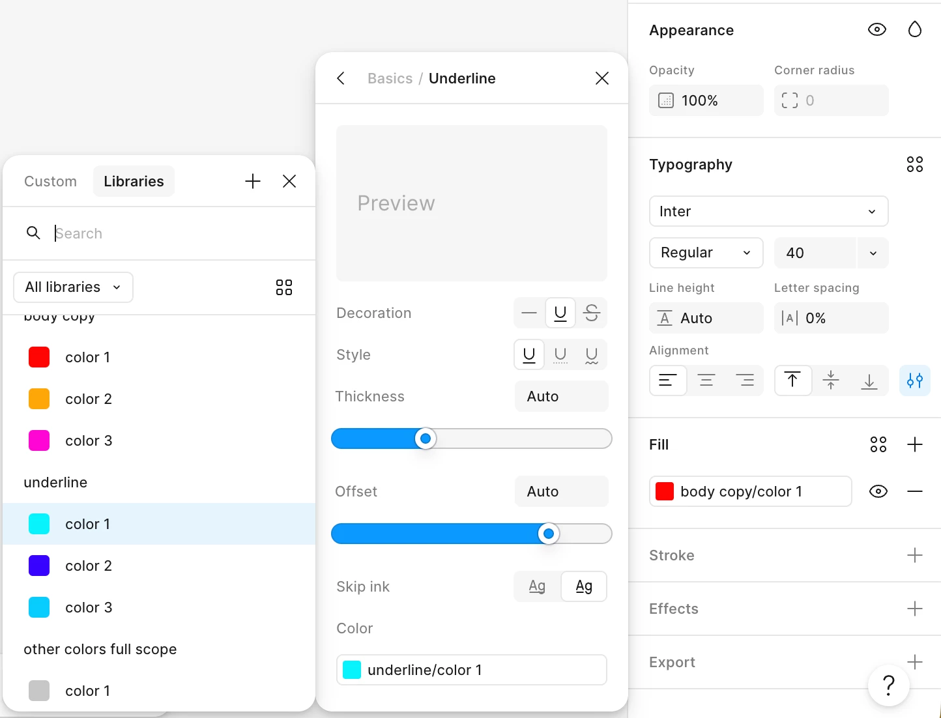Viewport: 941px width, 718px height.
Task: Expand the font size preset chevron
Action: 873,253
